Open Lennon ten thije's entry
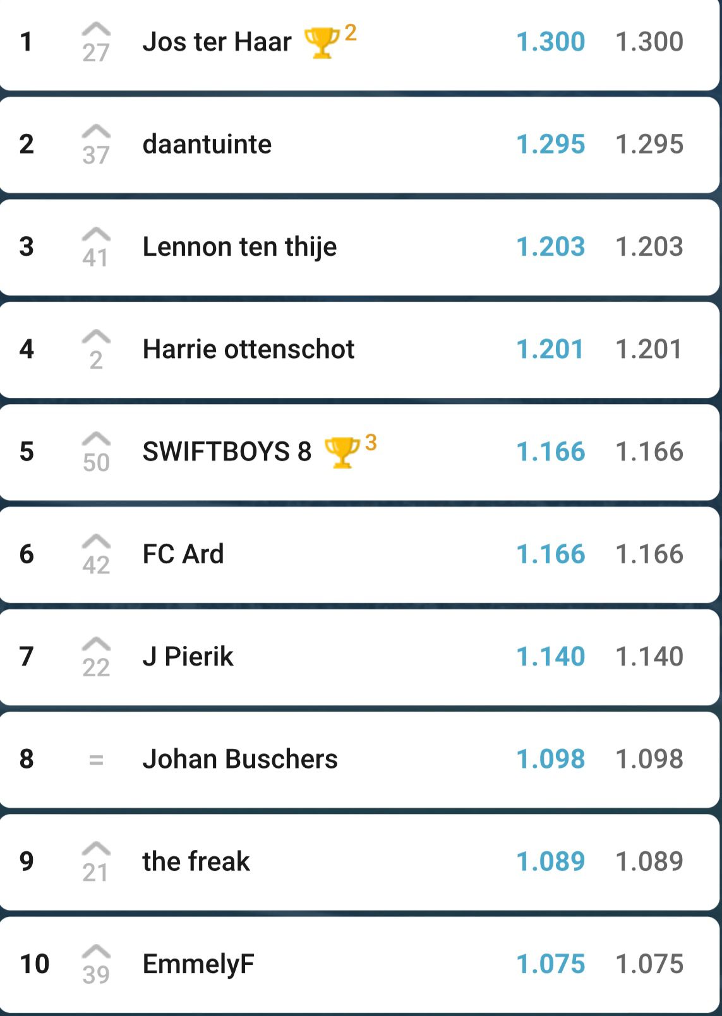 (x=359, y=247)
